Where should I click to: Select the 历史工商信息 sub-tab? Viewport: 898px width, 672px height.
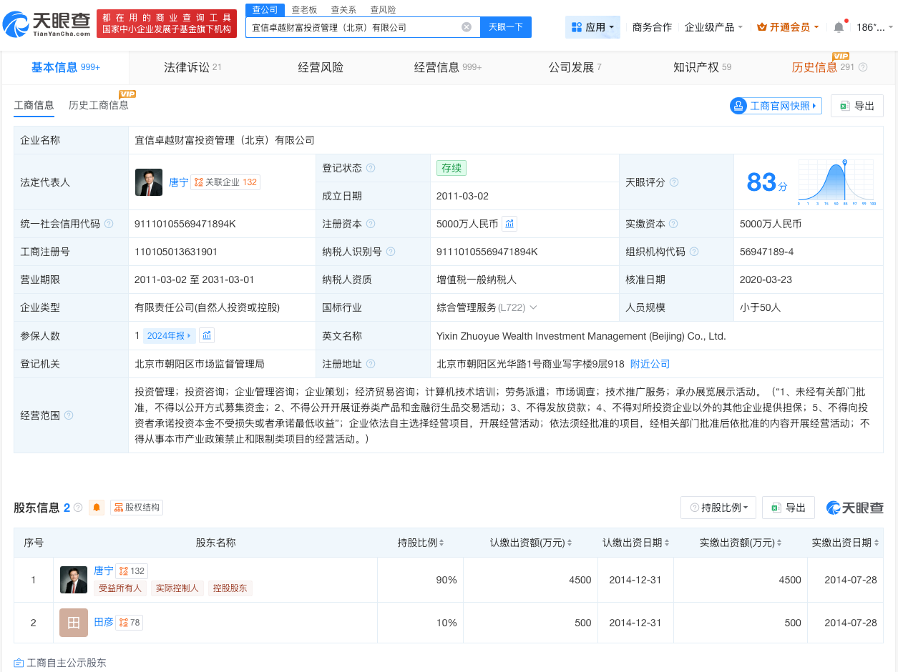click(99, 105)
